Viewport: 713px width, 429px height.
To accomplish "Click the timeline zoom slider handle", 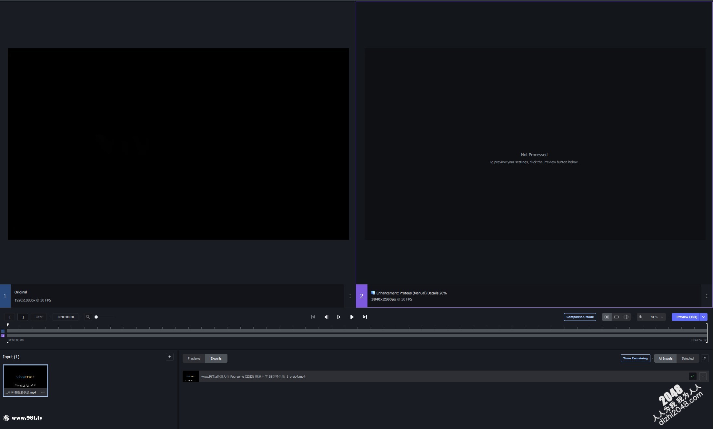I will (96, 317).
